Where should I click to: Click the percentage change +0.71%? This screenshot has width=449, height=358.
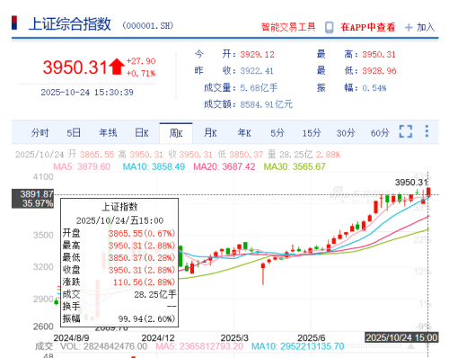(141, 73)
